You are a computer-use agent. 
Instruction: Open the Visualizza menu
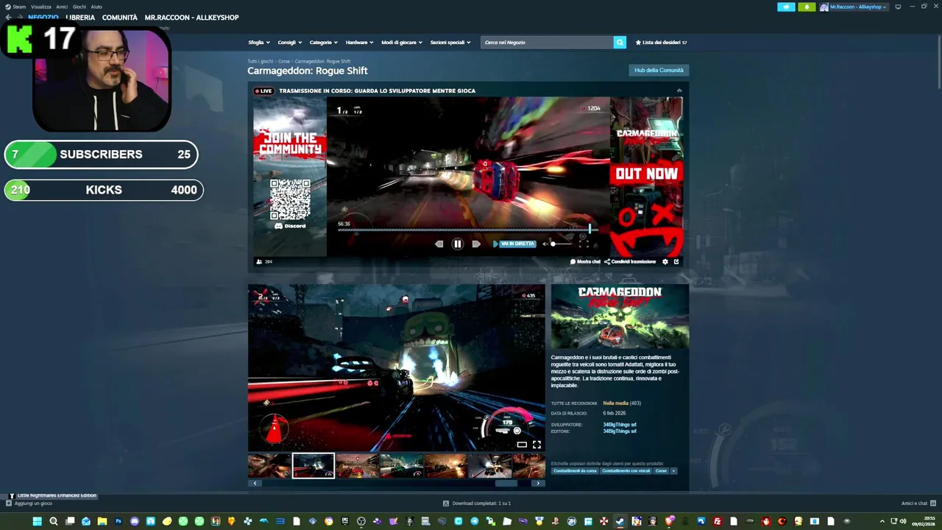tap(41, 7)
